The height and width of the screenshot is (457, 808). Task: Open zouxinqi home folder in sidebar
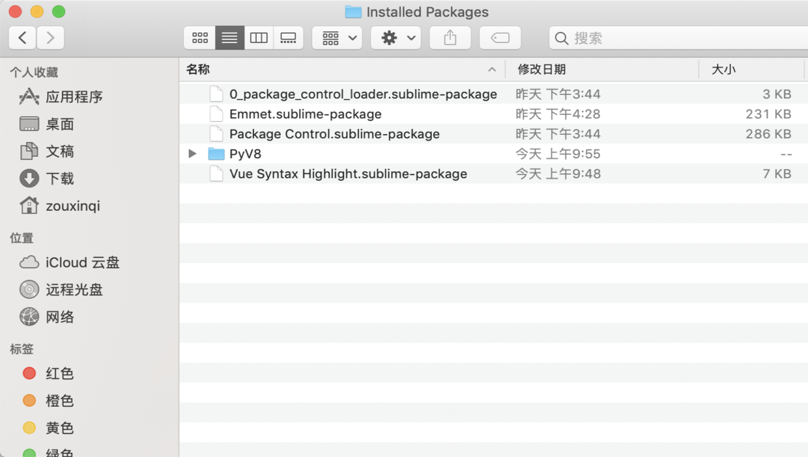(x=73, y=206)
